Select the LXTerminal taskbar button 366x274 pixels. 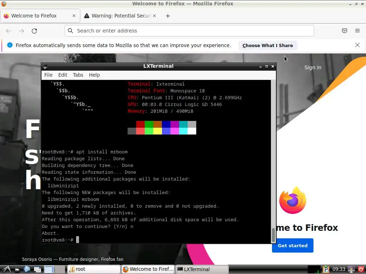point(202,269)
